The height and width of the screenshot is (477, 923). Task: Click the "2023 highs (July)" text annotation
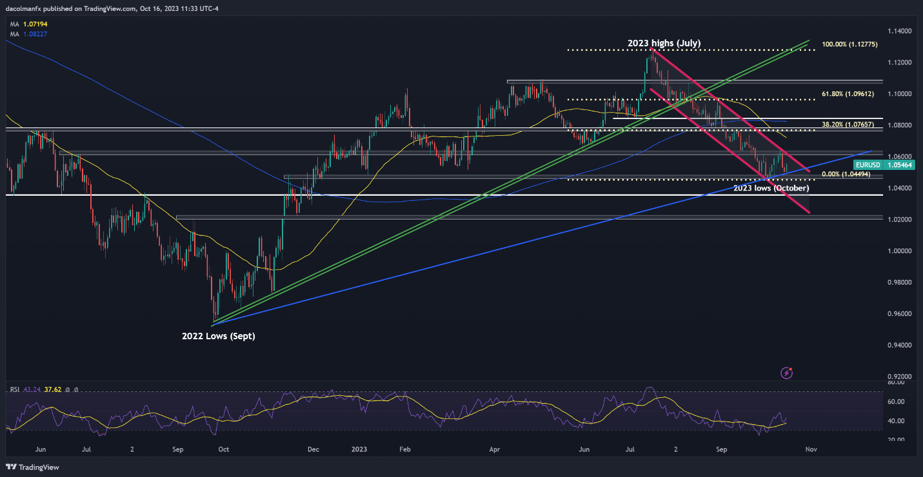(x=664, y=43)
